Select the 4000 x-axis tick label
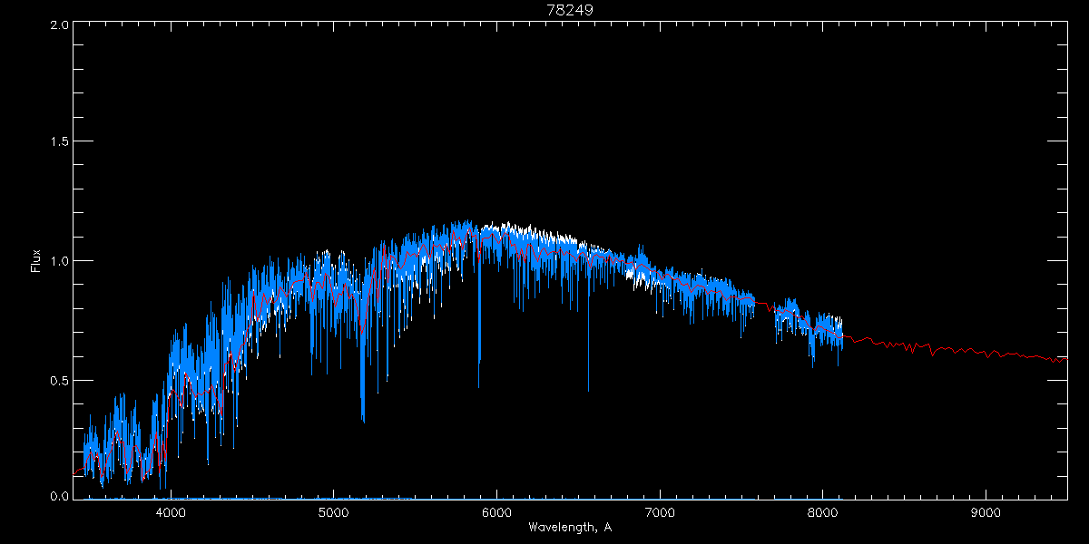This screenshot has width=1089, height=544. (171, 511)
